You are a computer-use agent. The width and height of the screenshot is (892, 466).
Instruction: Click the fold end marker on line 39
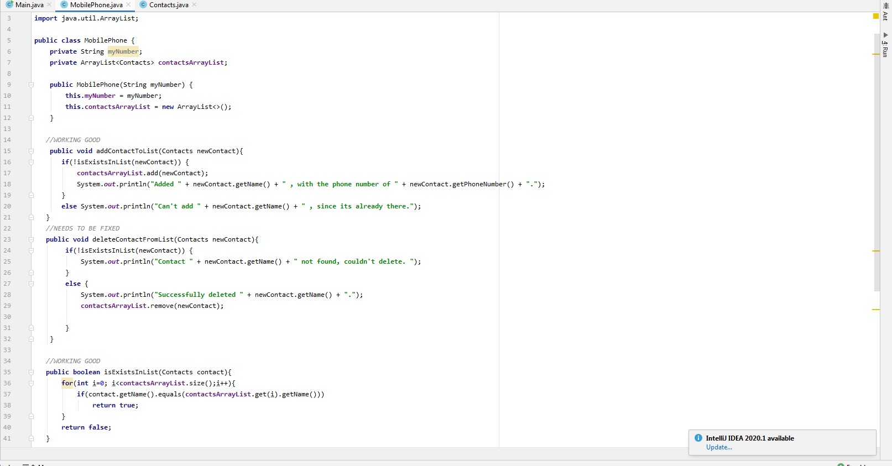(31, 416)
